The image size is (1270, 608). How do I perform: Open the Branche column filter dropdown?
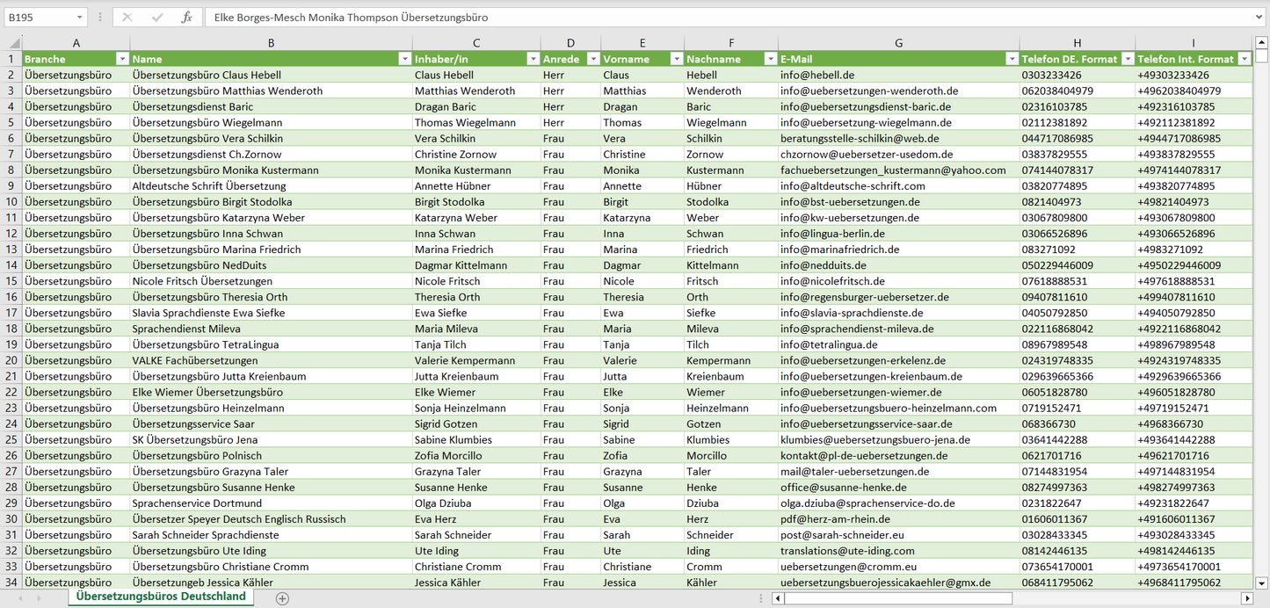pyautogui.click(x=120, y=59)
